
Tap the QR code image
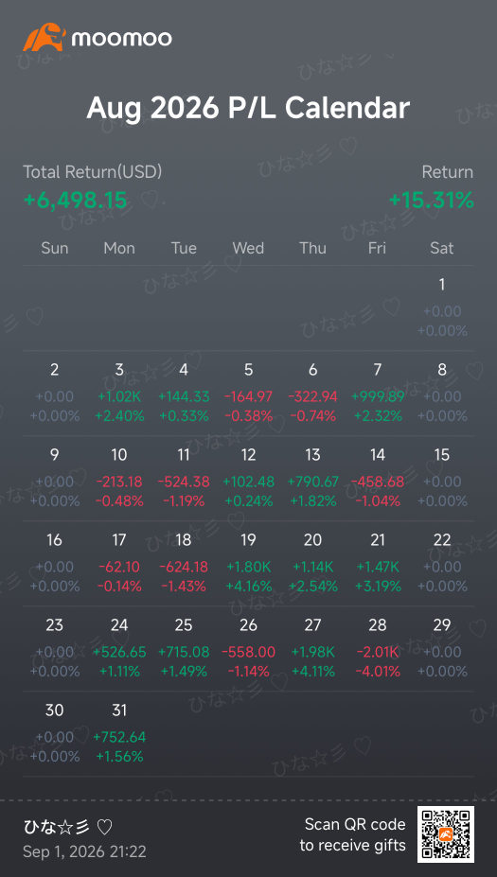point(446,833)
